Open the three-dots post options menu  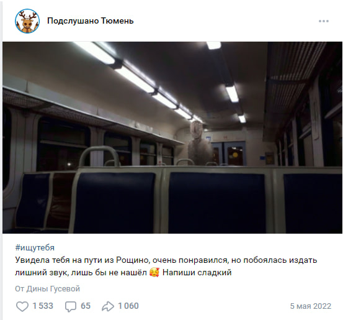click(324, 21)
